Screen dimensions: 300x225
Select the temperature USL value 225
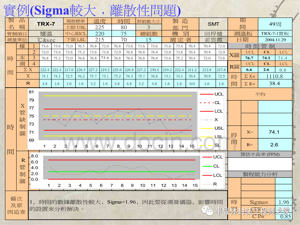(x=99, y=27)
